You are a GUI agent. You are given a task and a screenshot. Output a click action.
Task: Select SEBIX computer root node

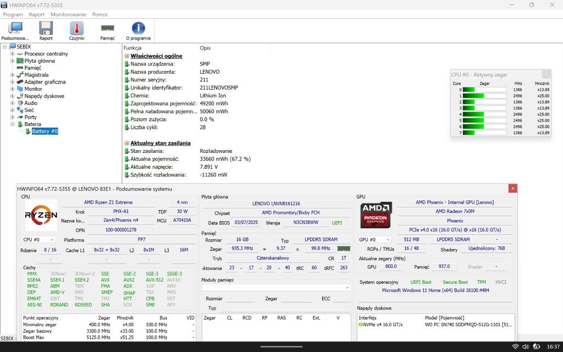click(x=24, y=47)
